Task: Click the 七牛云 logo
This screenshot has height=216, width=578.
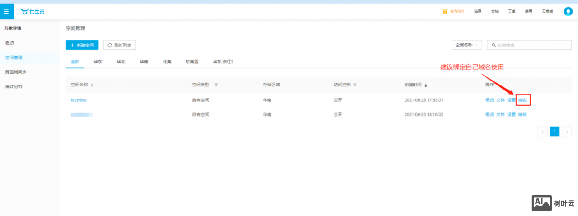Action: [33, 11]
